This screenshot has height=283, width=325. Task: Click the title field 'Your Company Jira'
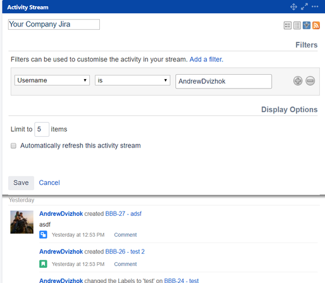click(x=54, y=25)
